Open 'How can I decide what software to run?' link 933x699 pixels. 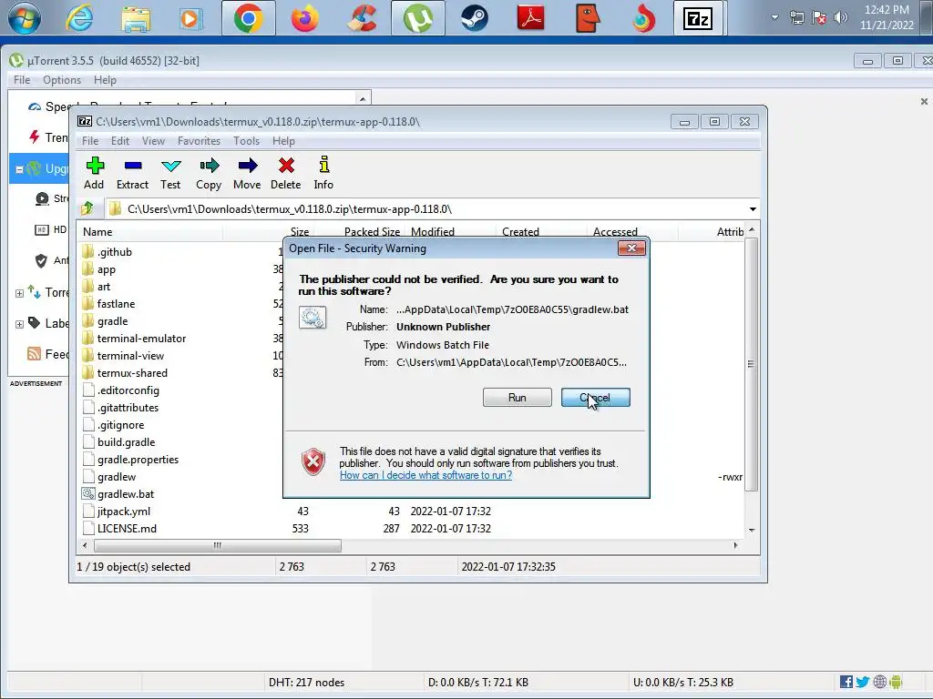tap(425, 475)
